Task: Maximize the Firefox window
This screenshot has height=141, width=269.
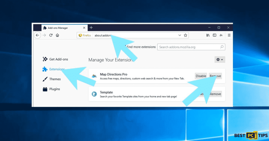Action: tap(219, 28)
